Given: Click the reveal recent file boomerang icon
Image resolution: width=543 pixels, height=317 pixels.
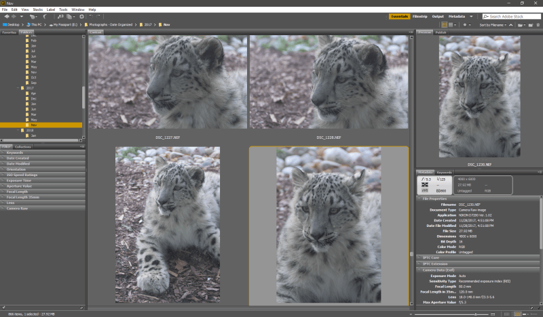Looking at the screenshot, I should 45,16.
